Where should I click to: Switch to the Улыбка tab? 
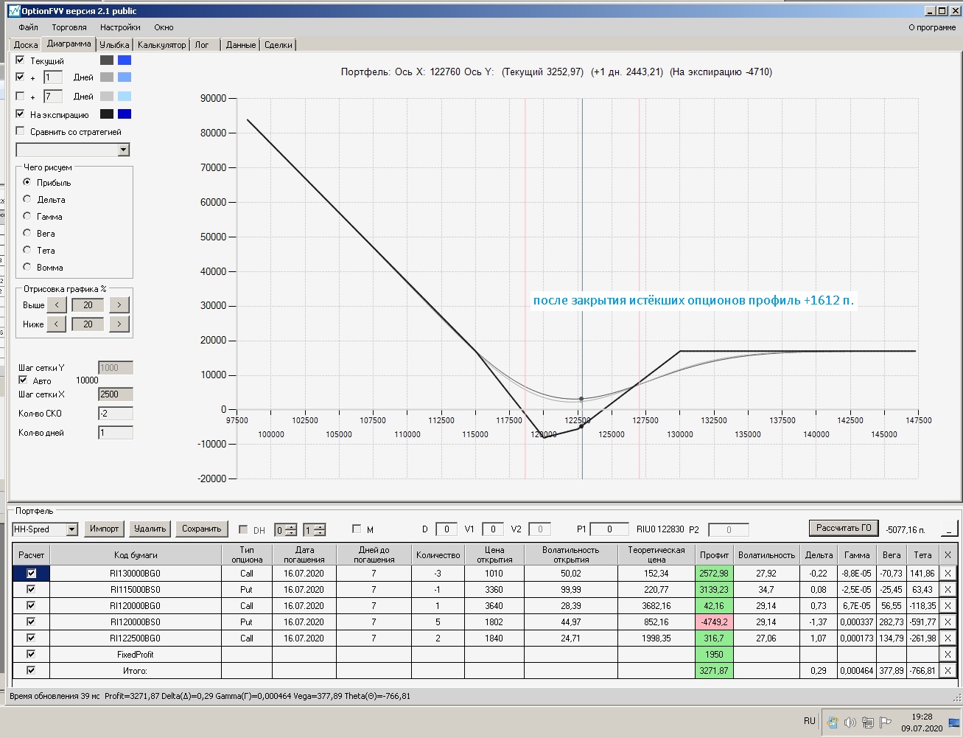click(x=114, y=45)
